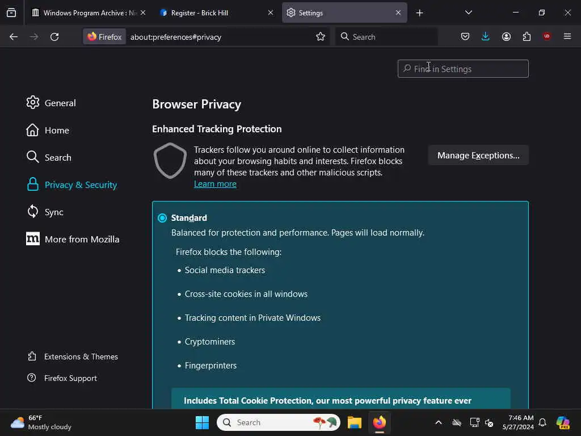Click Manage Exceptions button
This screenshot has width=581, height=436.
click(478, 155)
